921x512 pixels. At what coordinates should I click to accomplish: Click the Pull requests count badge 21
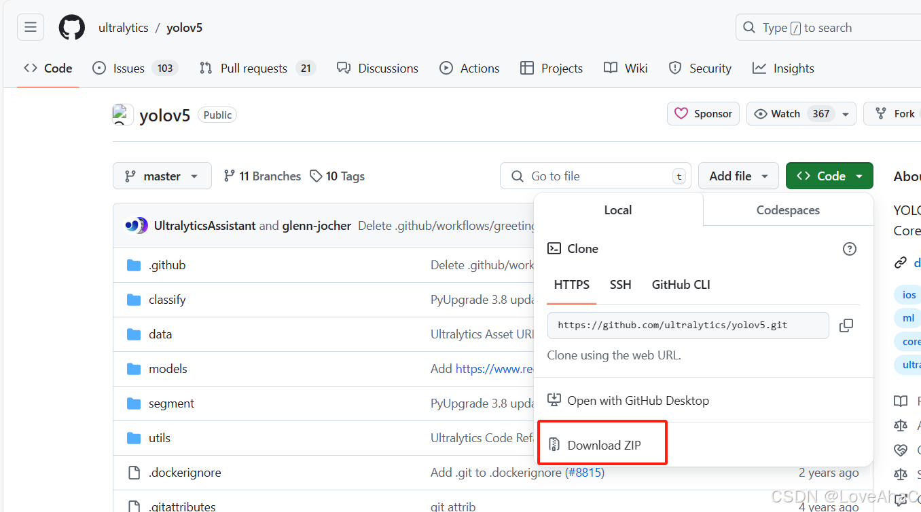pos(306,68)
